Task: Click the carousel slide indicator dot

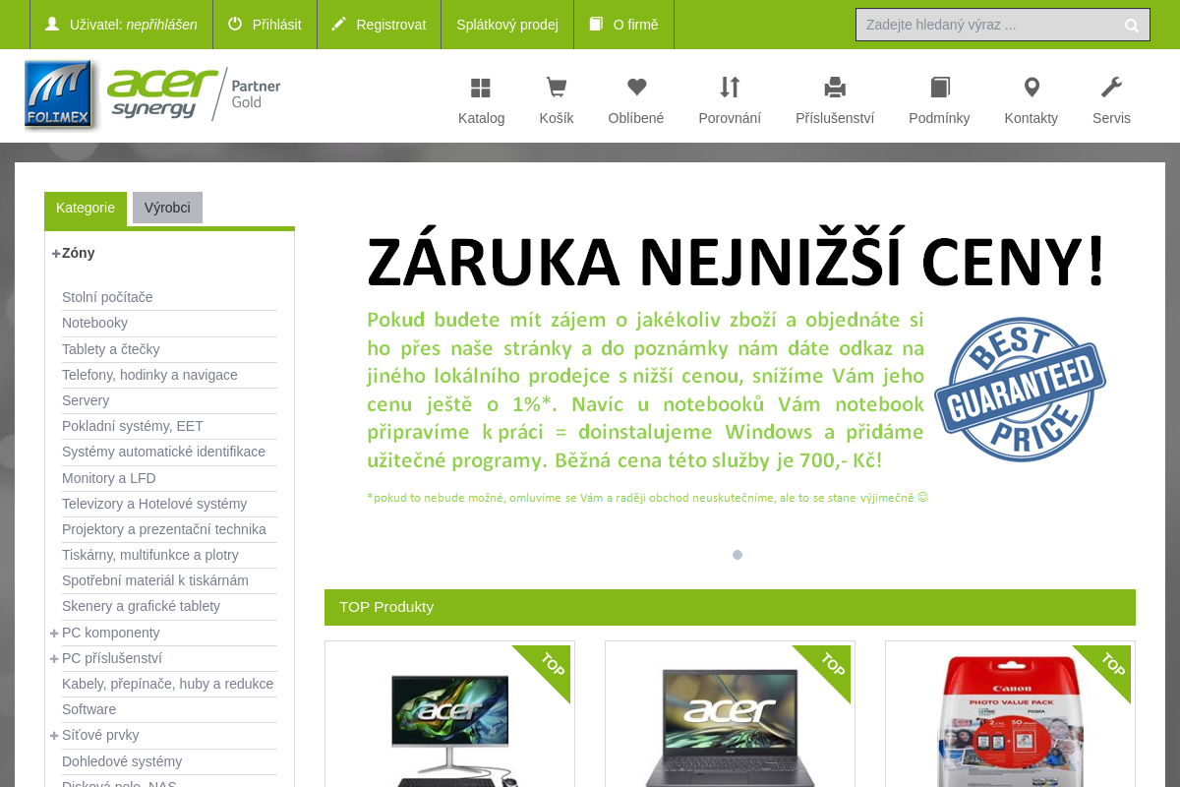Action: (737, 554)
